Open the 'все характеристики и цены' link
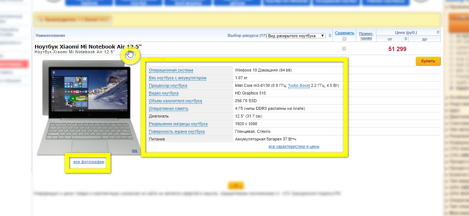 pyautogui.click(x=294, y=146)
